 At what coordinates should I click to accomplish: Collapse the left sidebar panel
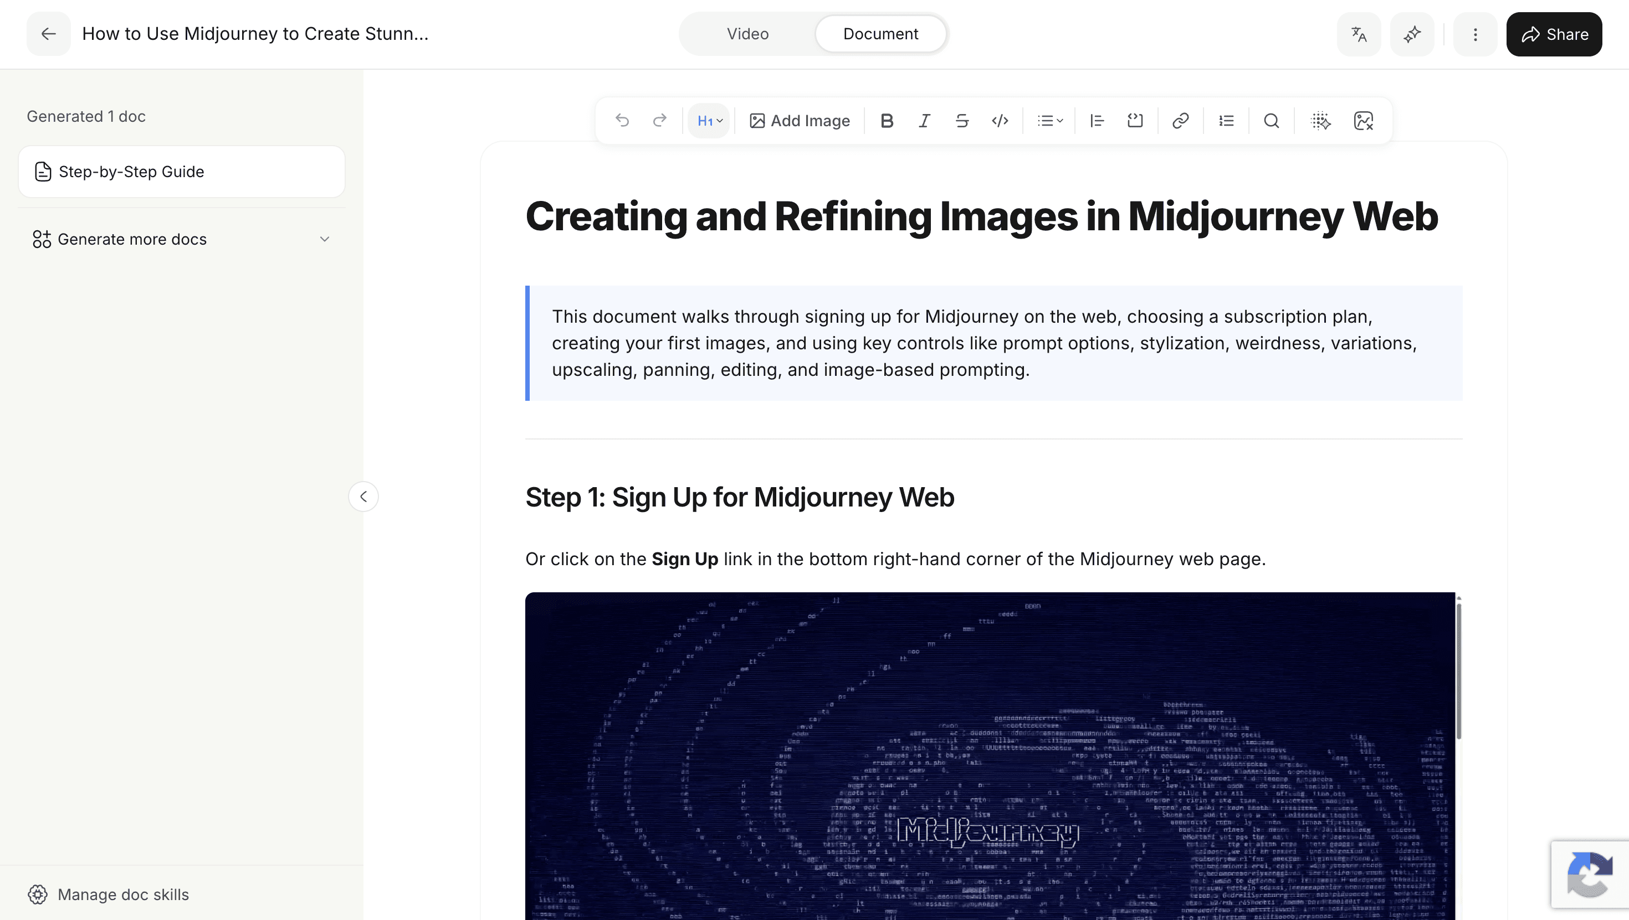pos(363,497)
